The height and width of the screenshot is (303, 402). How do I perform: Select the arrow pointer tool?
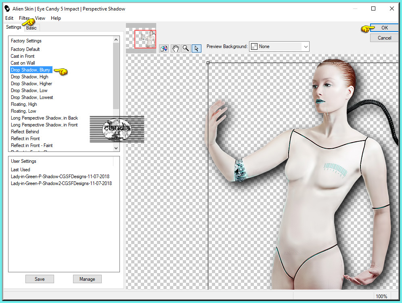click(x=197, y=48)
